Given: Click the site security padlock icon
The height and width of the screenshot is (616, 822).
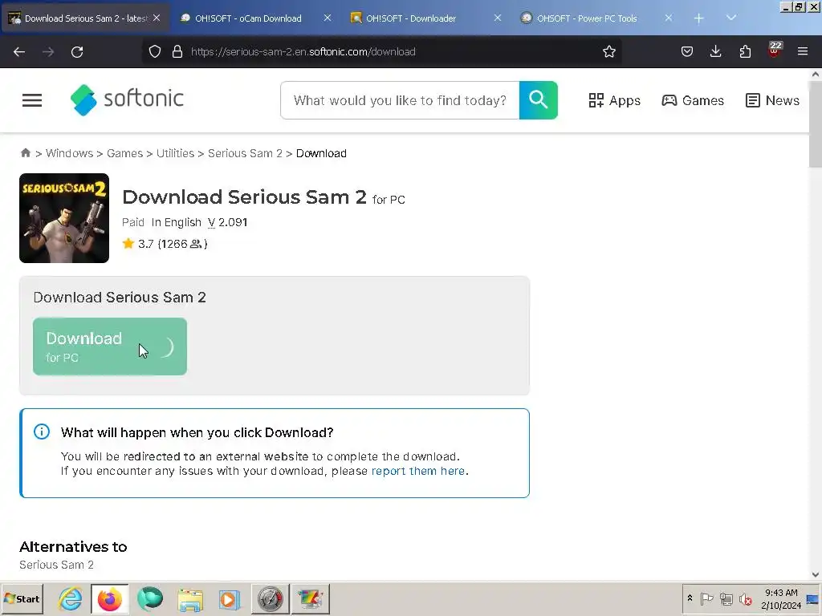Looking at the screenshot, I should pyautogui.click(x=177, y=51).
